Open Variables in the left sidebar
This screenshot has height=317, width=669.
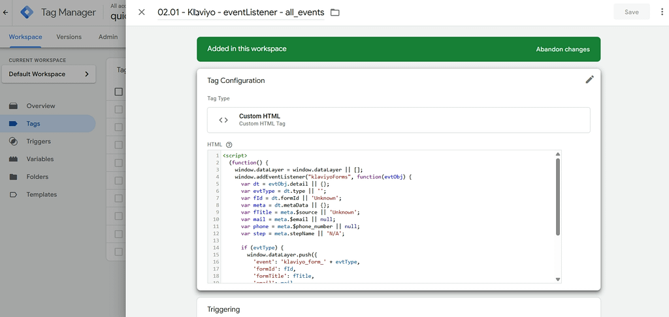tap(40, 159)
